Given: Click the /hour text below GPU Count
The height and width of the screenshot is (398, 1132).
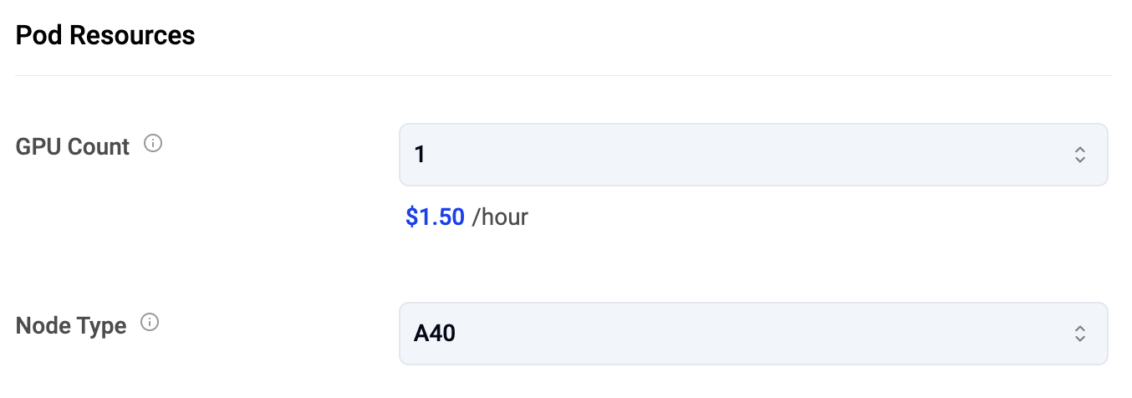Looking at the screenshot, I should pos(500,217).
